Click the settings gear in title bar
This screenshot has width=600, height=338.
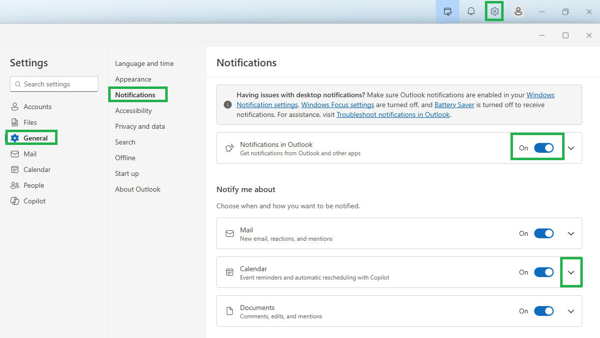pyautogui.click(x=495, y=12)
